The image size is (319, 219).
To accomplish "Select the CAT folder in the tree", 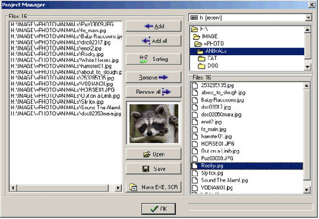I will (207, 58).
